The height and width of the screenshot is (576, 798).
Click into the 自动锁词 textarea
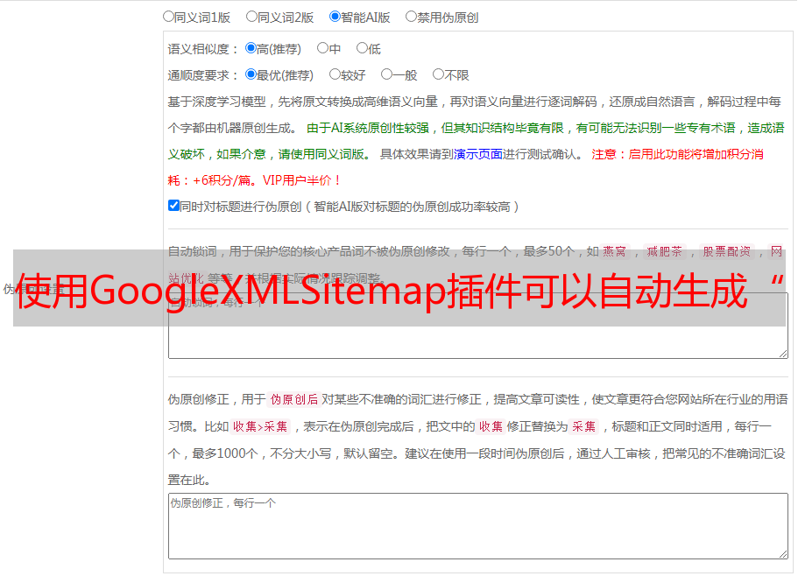pos(478,326)
